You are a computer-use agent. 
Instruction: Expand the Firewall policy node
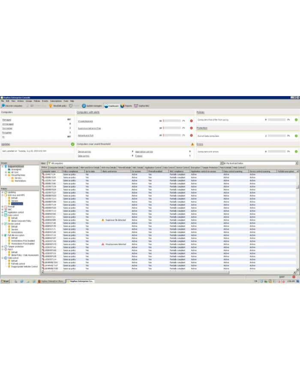coord(3,207)
